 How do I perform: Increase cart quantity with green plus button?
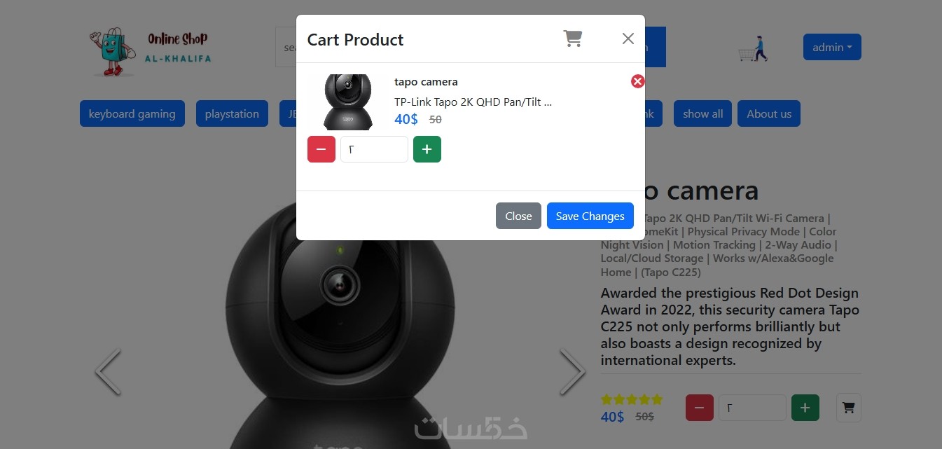click(427, 149)
